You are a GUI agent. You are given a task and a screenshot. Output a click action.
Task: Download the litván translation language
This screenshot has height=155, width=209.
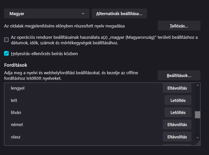pyautogui.click(x=178, y=112)
